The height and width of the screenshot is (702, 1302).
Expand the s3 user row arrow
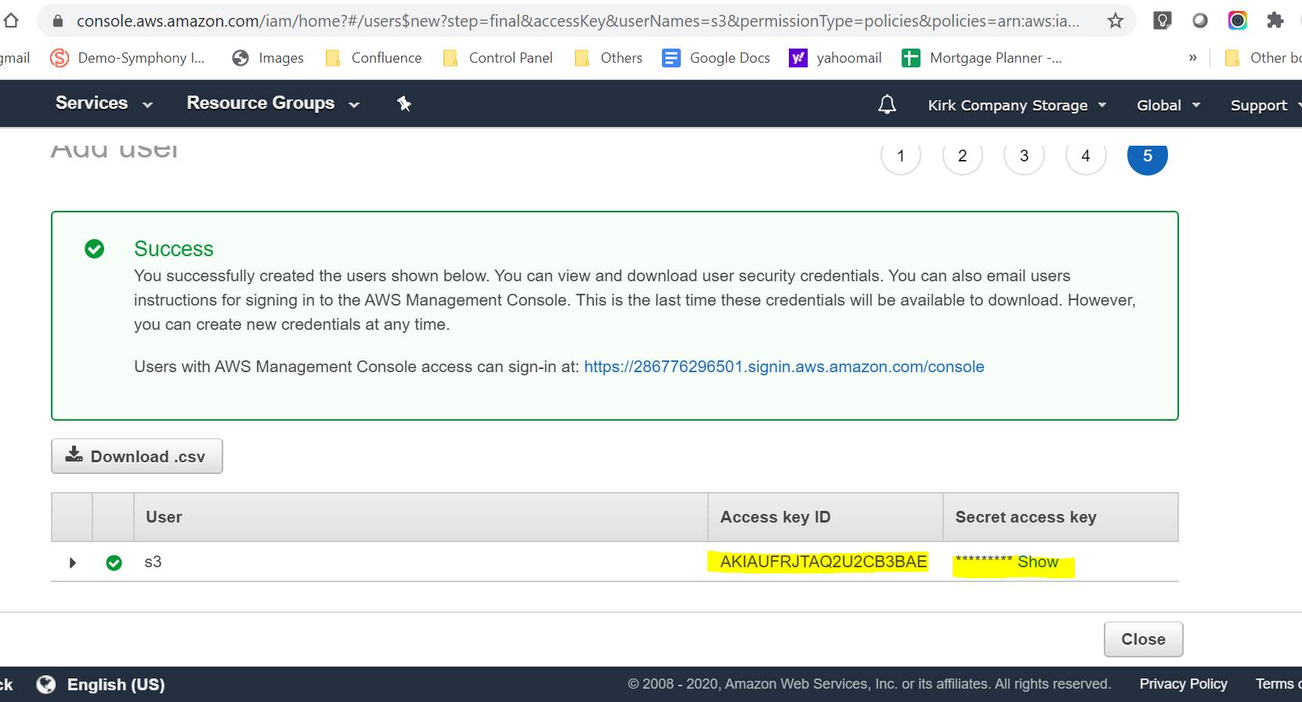pos(73,563)
